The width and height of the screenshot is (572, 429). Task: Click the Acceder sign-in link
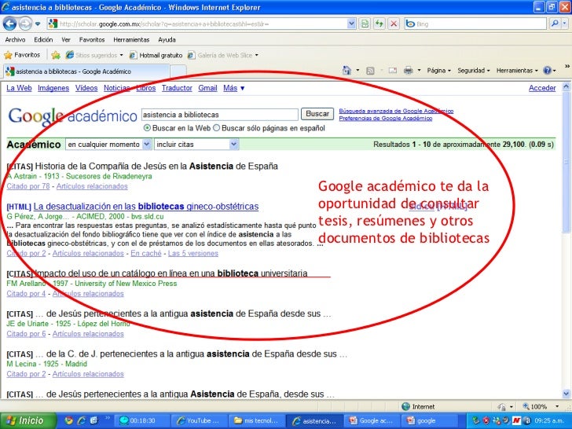pyautogui.click(x=542, y=88)
